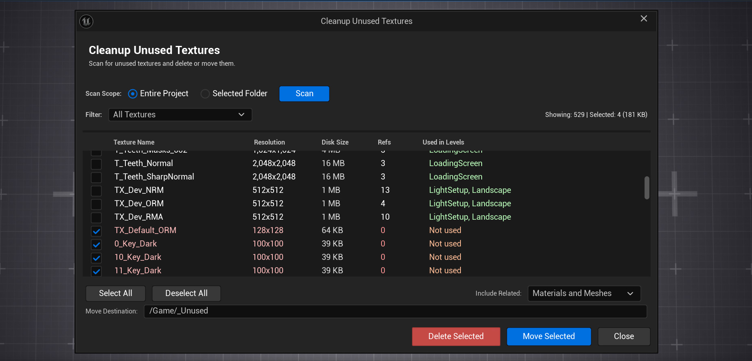Uncheck the 10_Key_Dark row checkbox

(96, 258)
